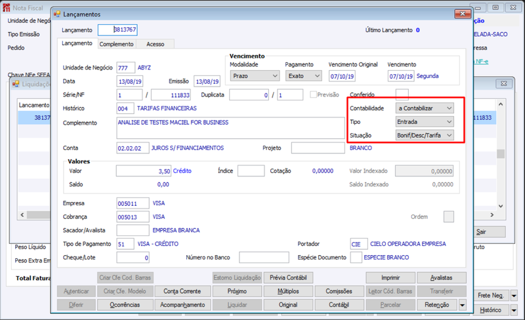Expand the Histórico arrow in Nota Fiscal
Screen dimensions: 525x320
pyautogui.click(x=514, y=310)
